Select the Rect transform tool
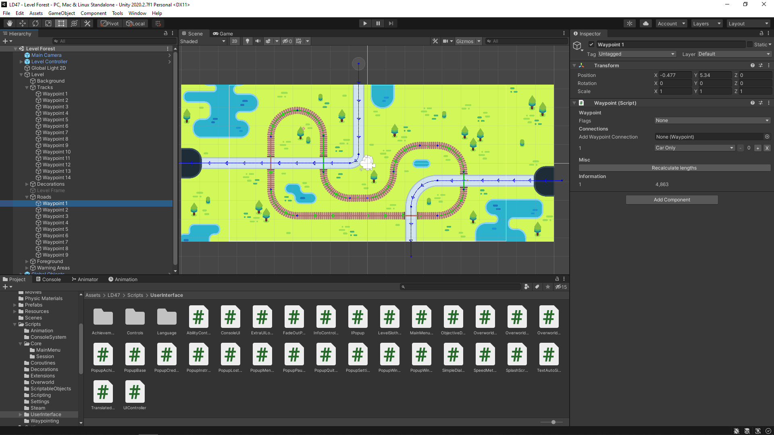The image size is (774, 435). click(61, 23)
